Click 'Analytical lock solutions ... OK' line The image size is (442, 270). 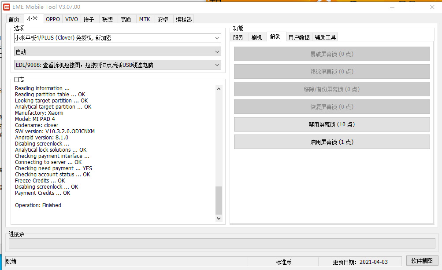(51, 150)
